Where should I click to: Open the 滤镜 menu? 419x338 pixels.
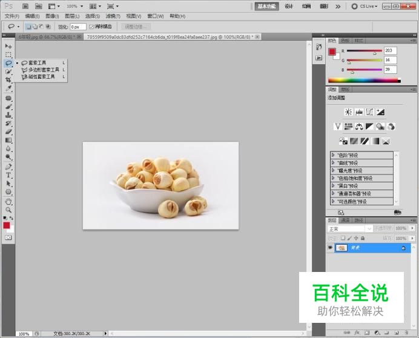(113, 16)
